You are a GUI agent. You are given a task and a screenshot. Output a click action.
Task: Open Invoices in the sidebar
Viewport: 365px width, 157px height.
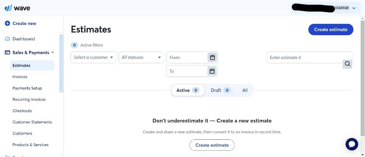(20, 77)
